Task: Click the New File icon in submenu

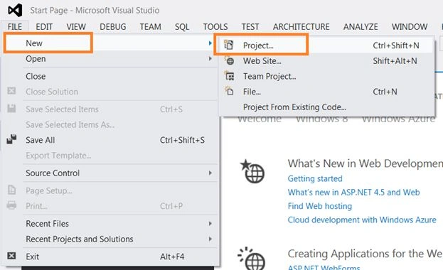Action: tap(229, 91)
